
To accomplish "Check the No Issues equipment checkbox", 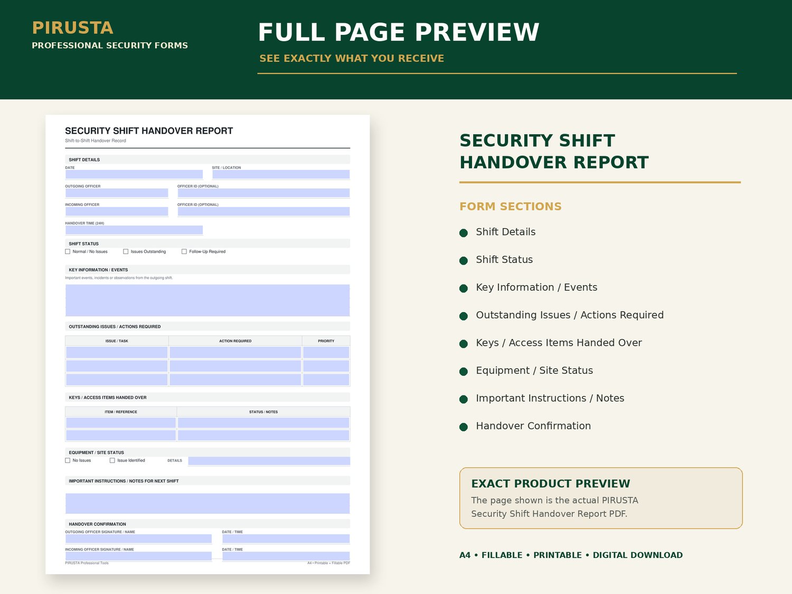I will [68, 460].
